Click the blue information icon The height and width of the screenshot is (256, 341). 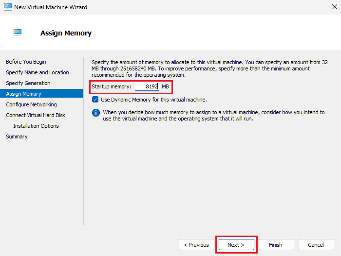pyautogui.click(x=95, y=113)
